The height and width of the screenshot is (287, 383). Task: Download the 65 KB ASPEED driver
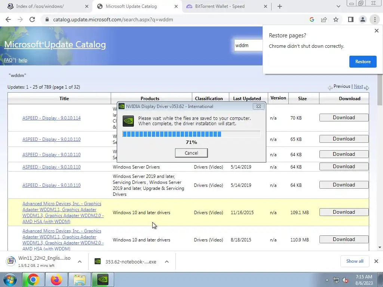click(344, 139)
